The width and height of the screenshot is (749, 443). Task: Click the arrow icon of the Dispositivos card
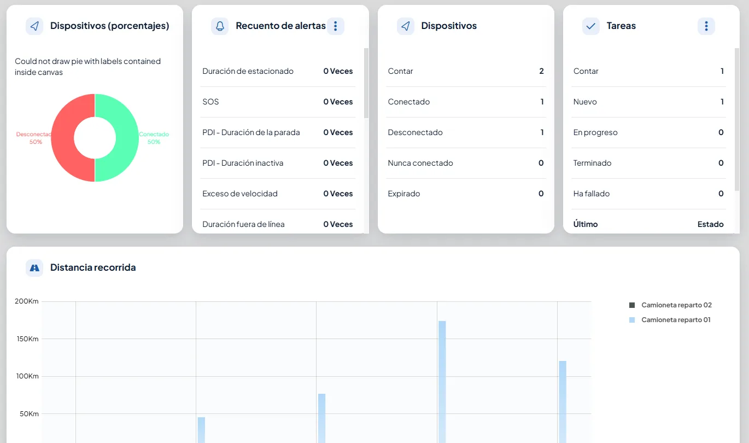[x=406, y=26]
